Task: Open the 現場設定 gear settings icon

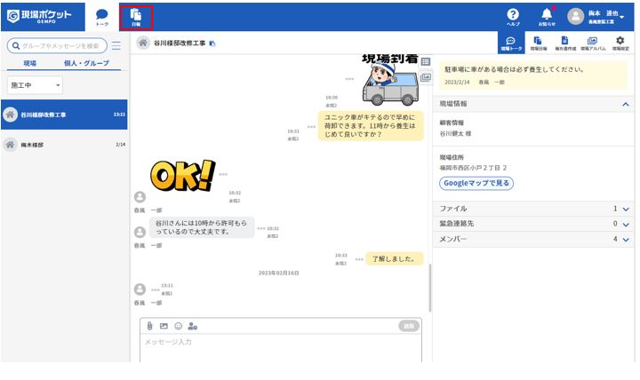Action: pos(620,44)
